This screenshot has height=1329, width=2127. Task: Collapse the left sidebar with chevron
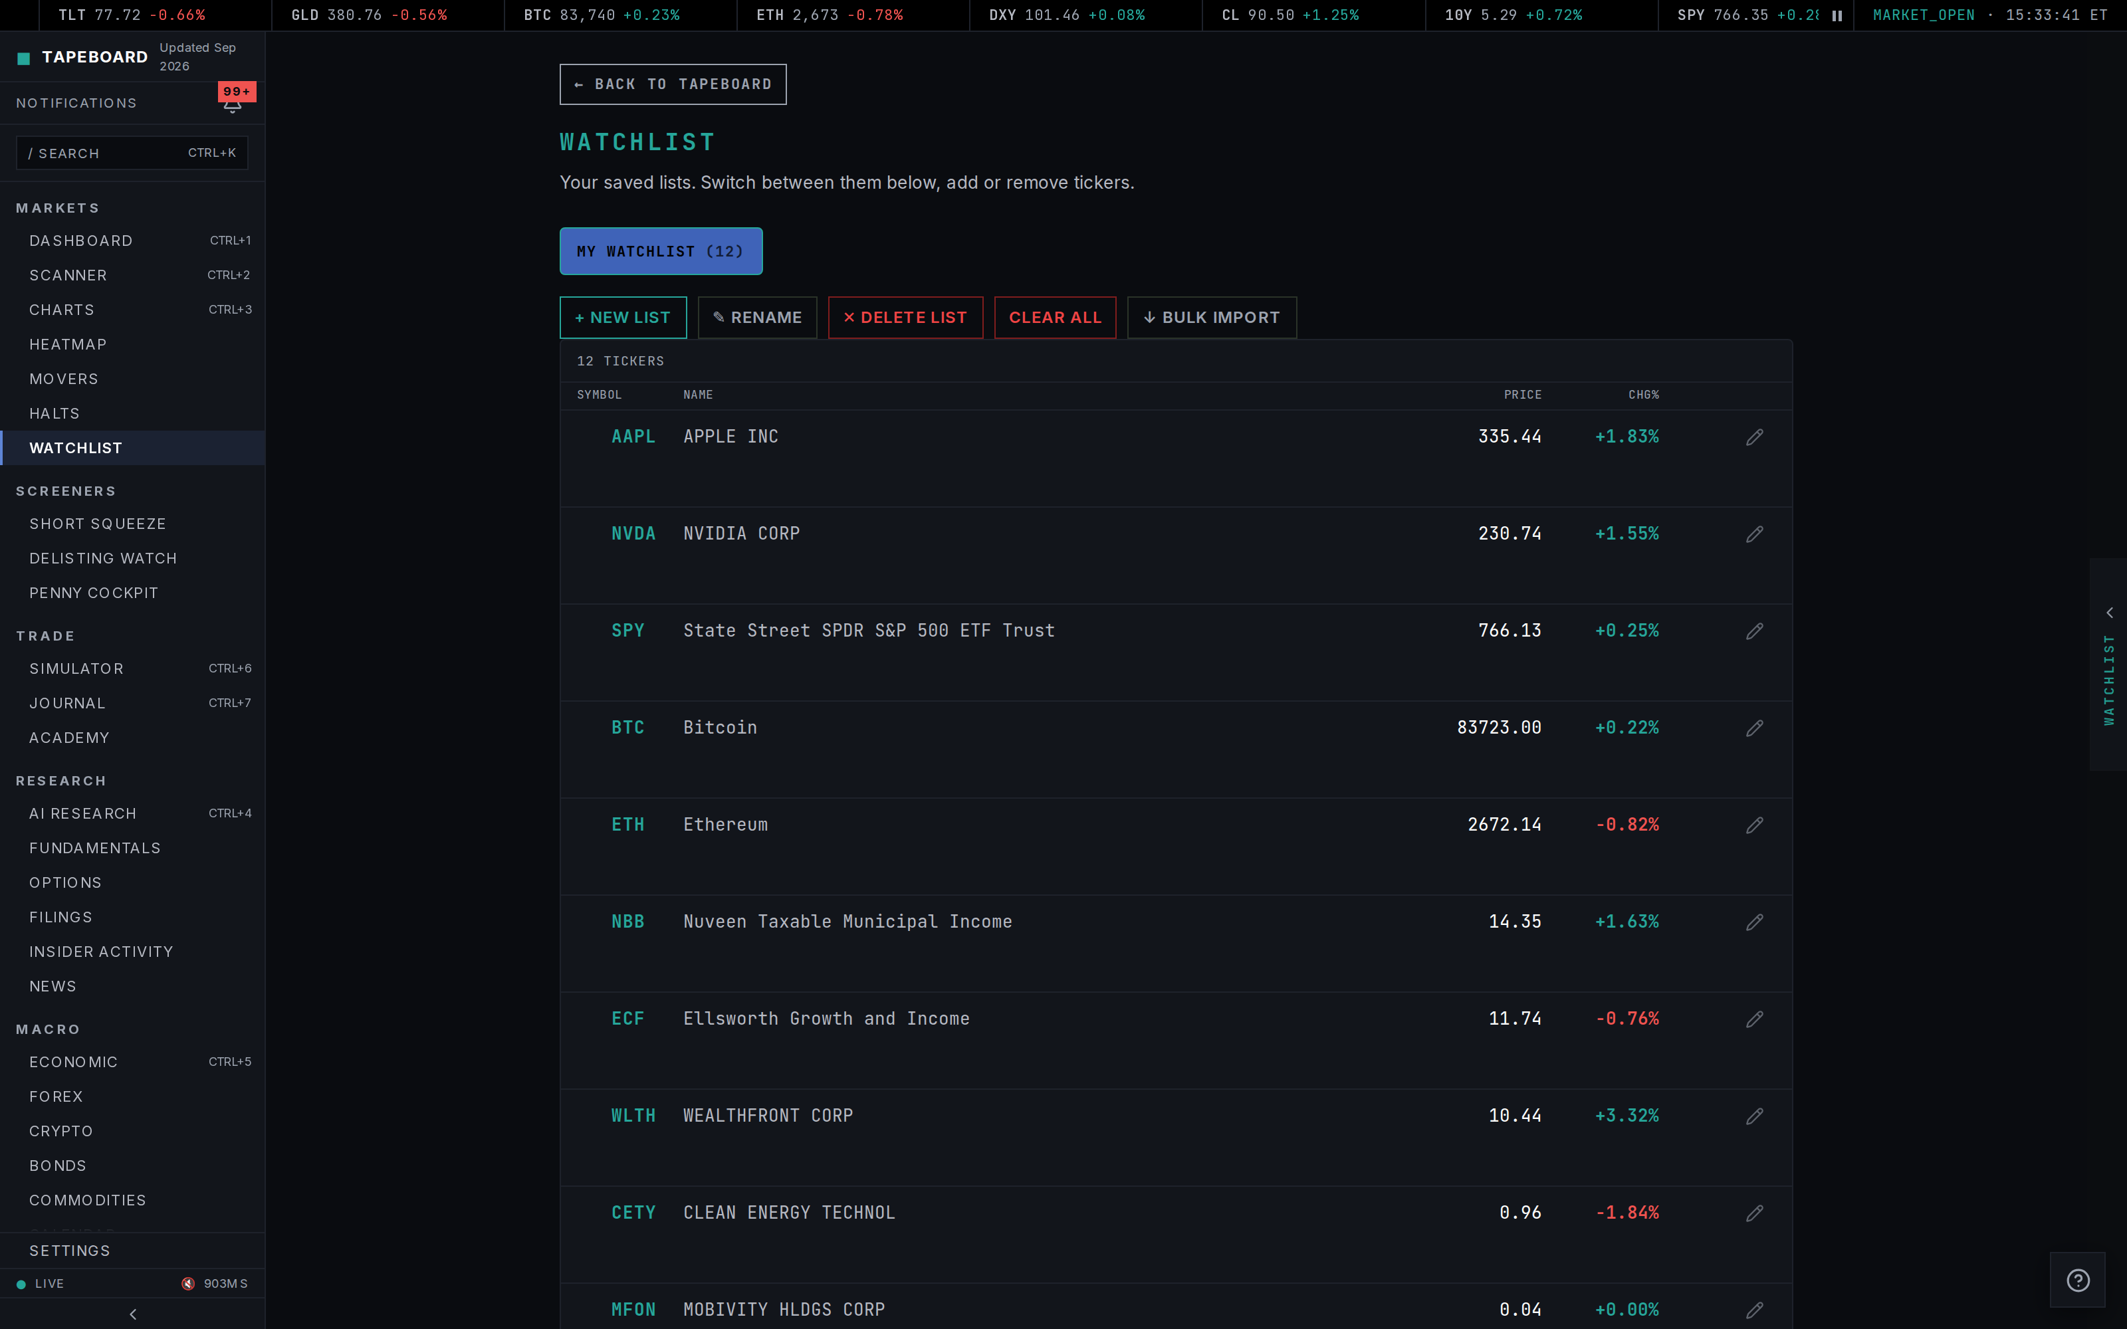pyautogui.click(x=133, y=1314)
